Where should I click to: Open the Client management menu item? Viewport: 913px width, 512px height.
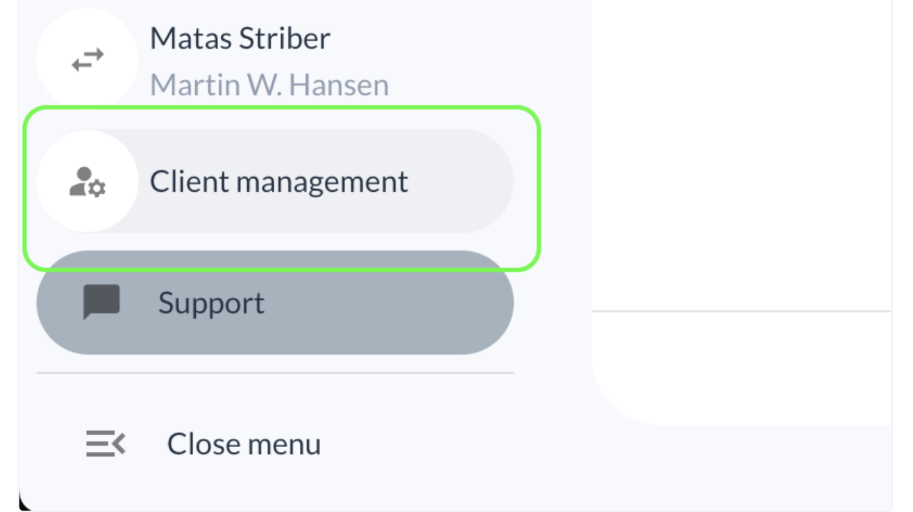coord(275,181)
